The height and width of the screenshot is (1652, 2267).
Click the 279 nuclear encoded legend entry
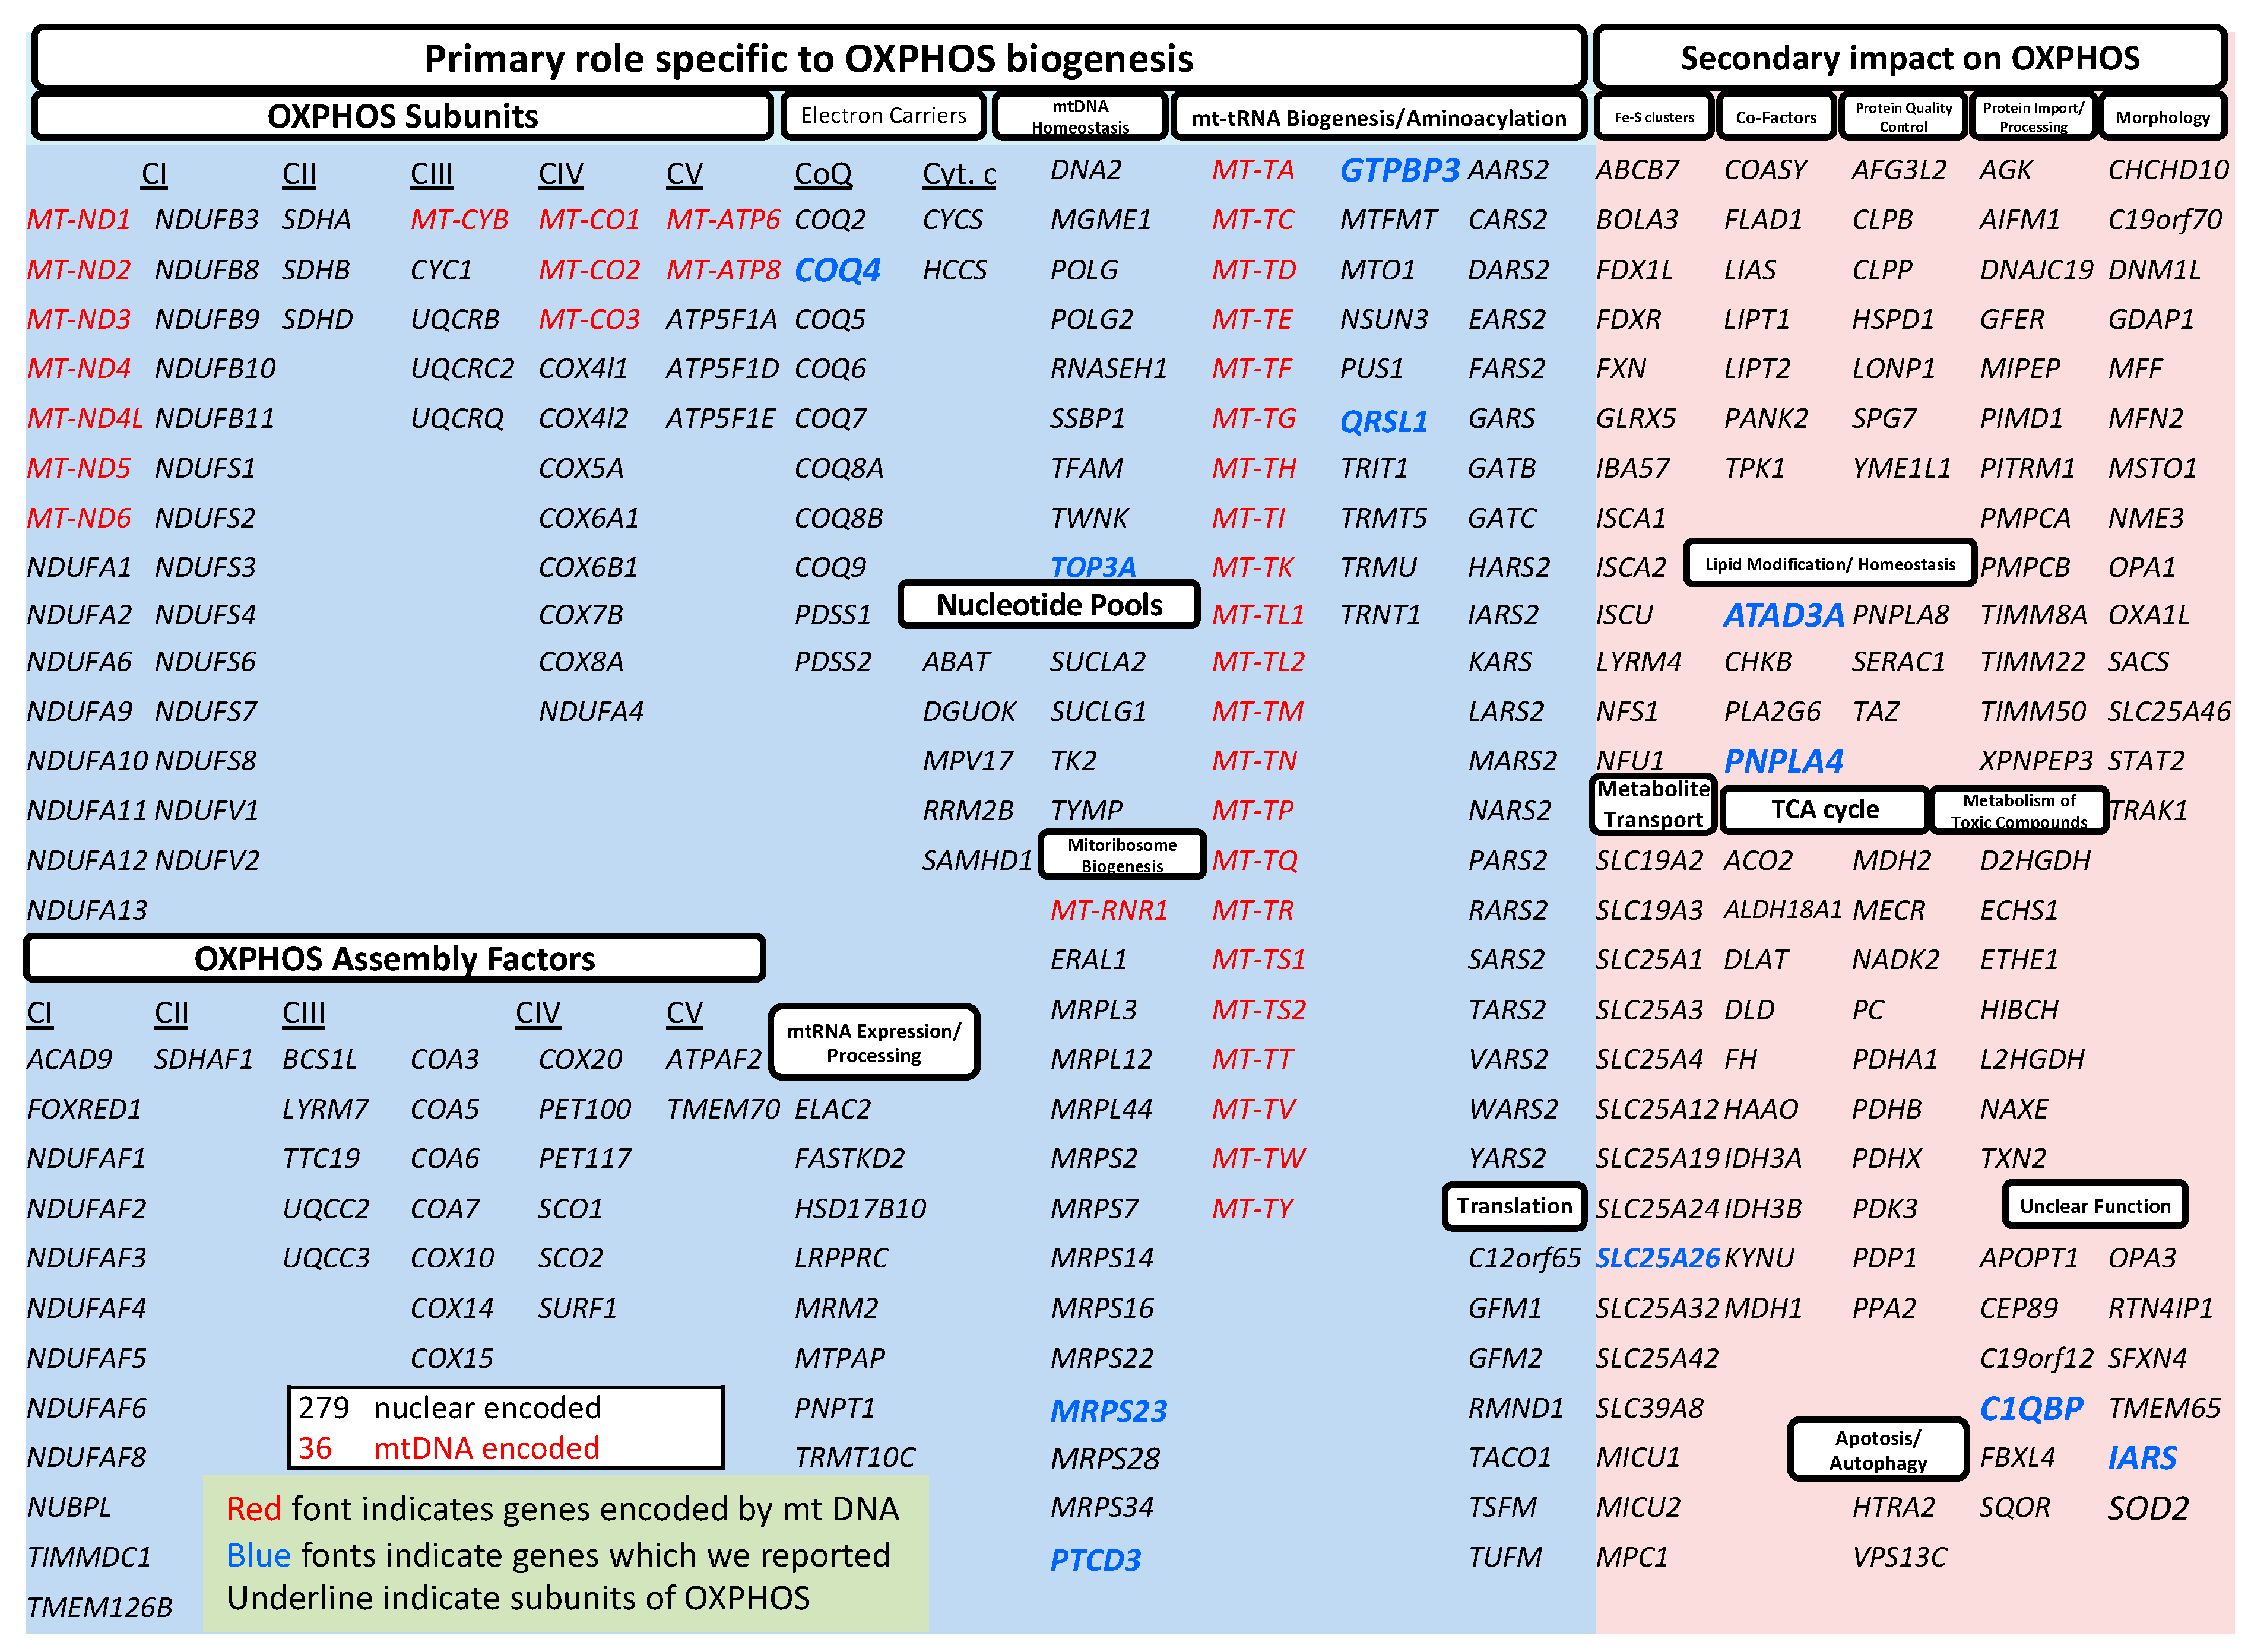coord(450,1408)
